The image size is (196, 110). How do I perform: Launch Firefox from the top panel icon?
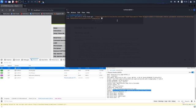pyautogui.click(x=16, y=2)
